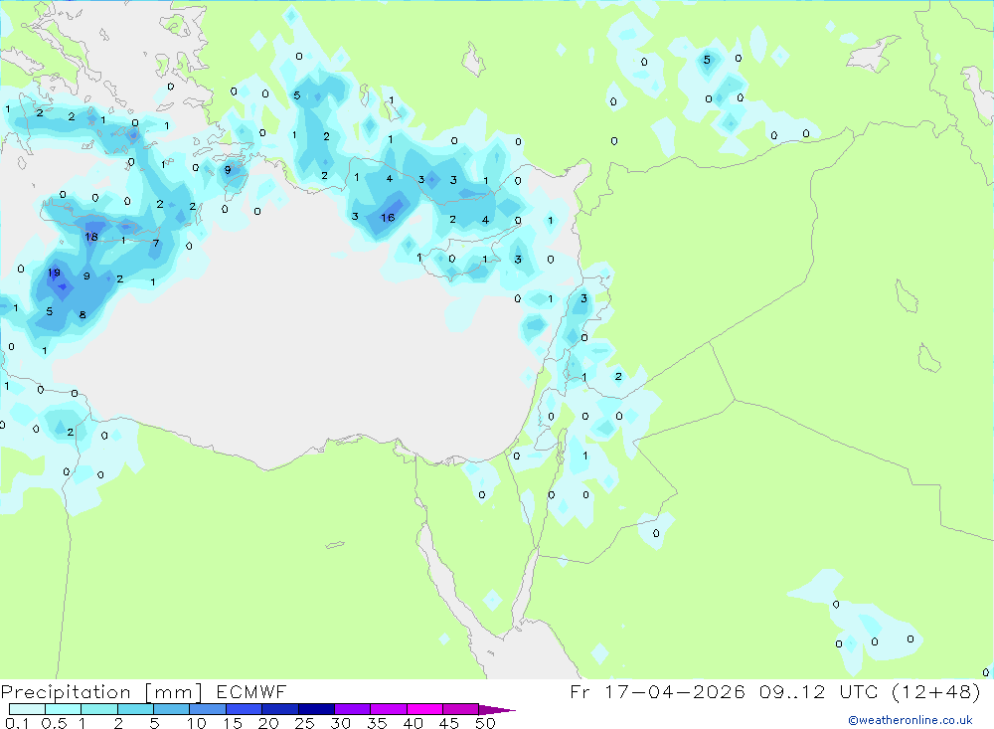
Task: Click the '7' precipitation value on the map
Action: pos(156,243)
